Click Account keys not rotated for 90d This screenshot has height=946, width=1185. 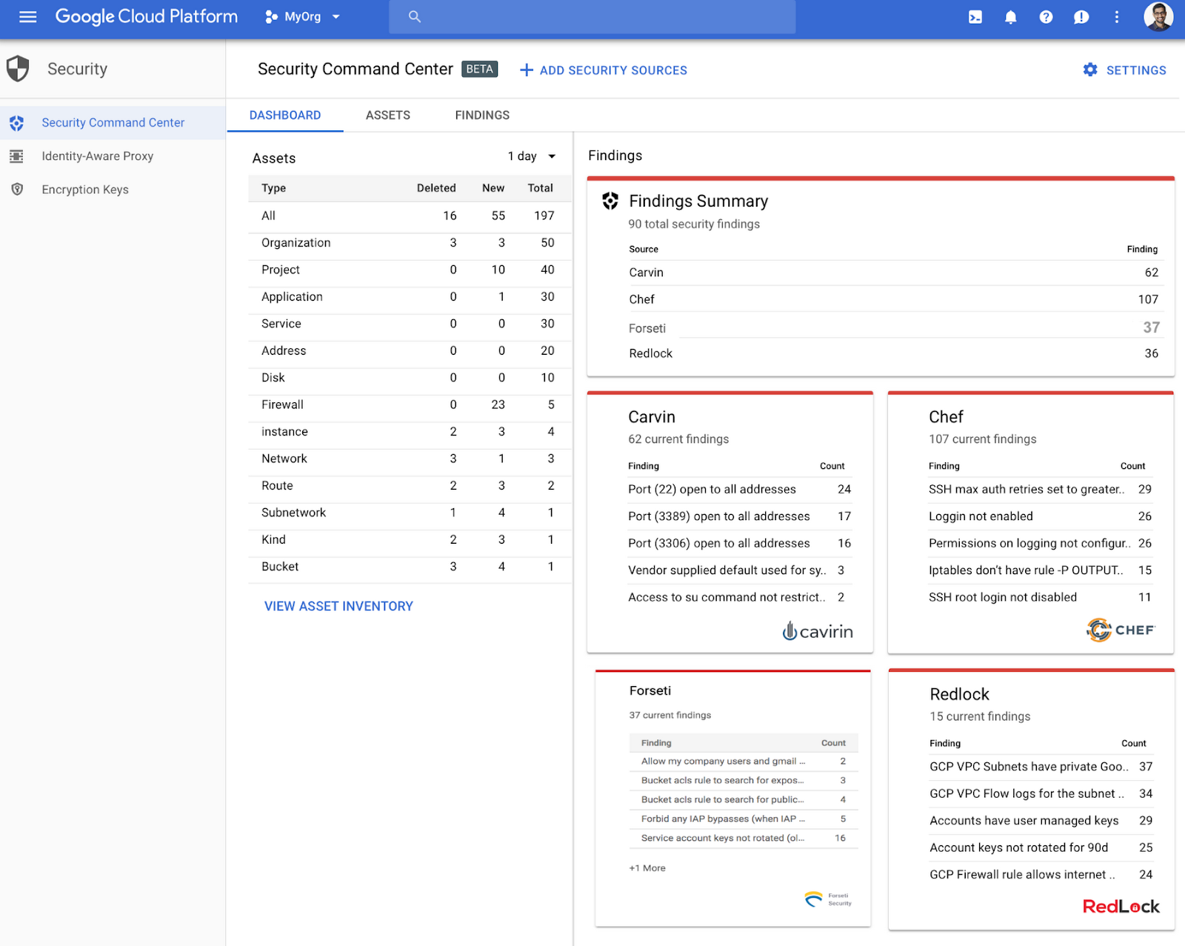(x=1041, y=847)
